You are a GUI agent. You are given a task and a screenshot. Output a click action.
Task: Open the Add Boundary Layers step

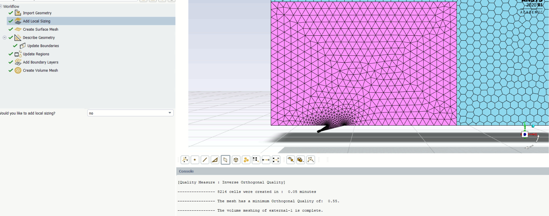[x=40, y=62]
